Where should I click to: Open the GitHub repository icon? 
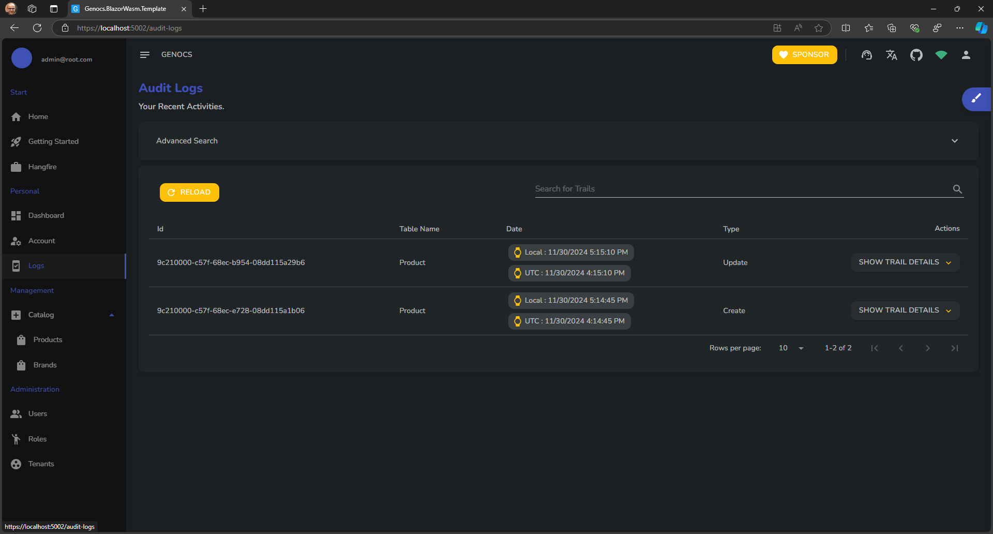(x=916, y=55)
